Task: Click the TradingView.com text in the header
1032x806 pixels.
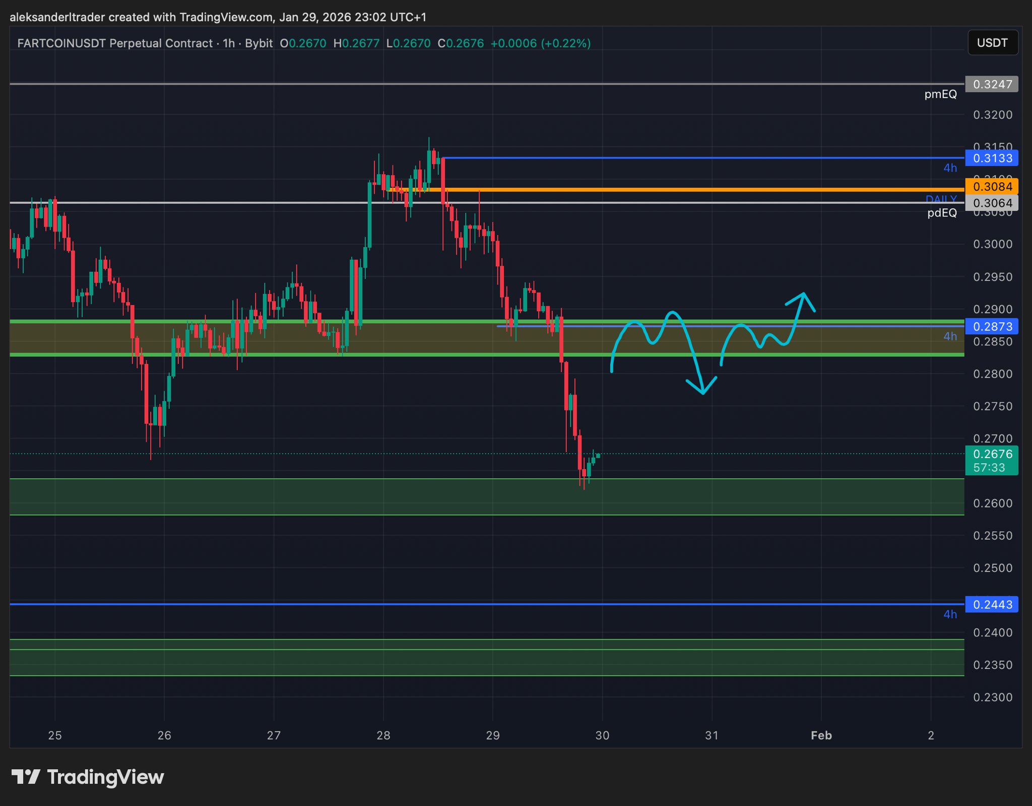Action: tap(226, 17)
